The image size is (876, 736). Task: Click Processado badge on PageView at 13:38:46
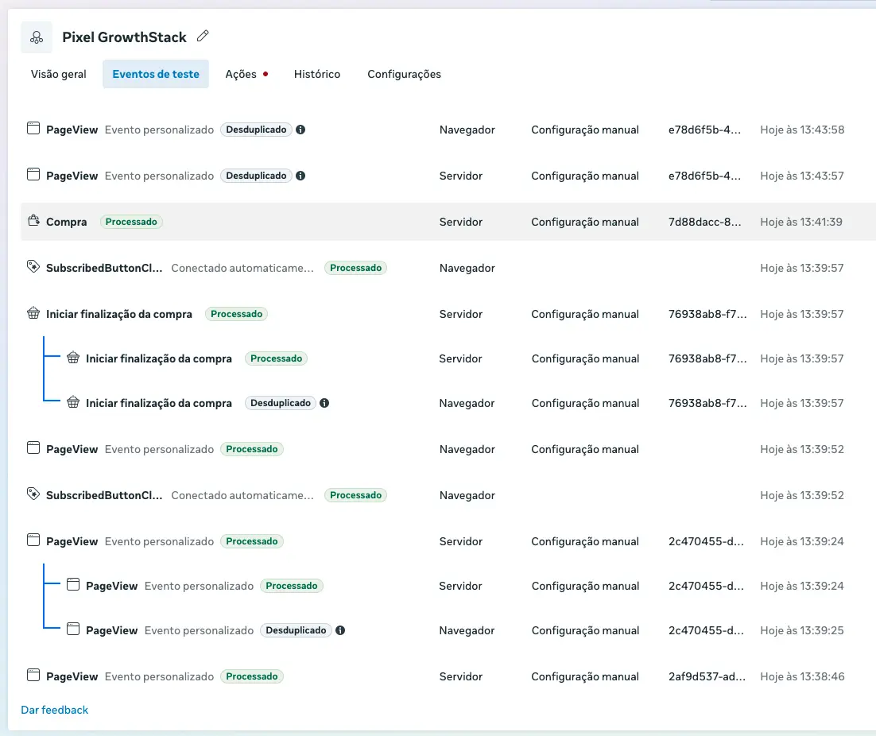252,677
